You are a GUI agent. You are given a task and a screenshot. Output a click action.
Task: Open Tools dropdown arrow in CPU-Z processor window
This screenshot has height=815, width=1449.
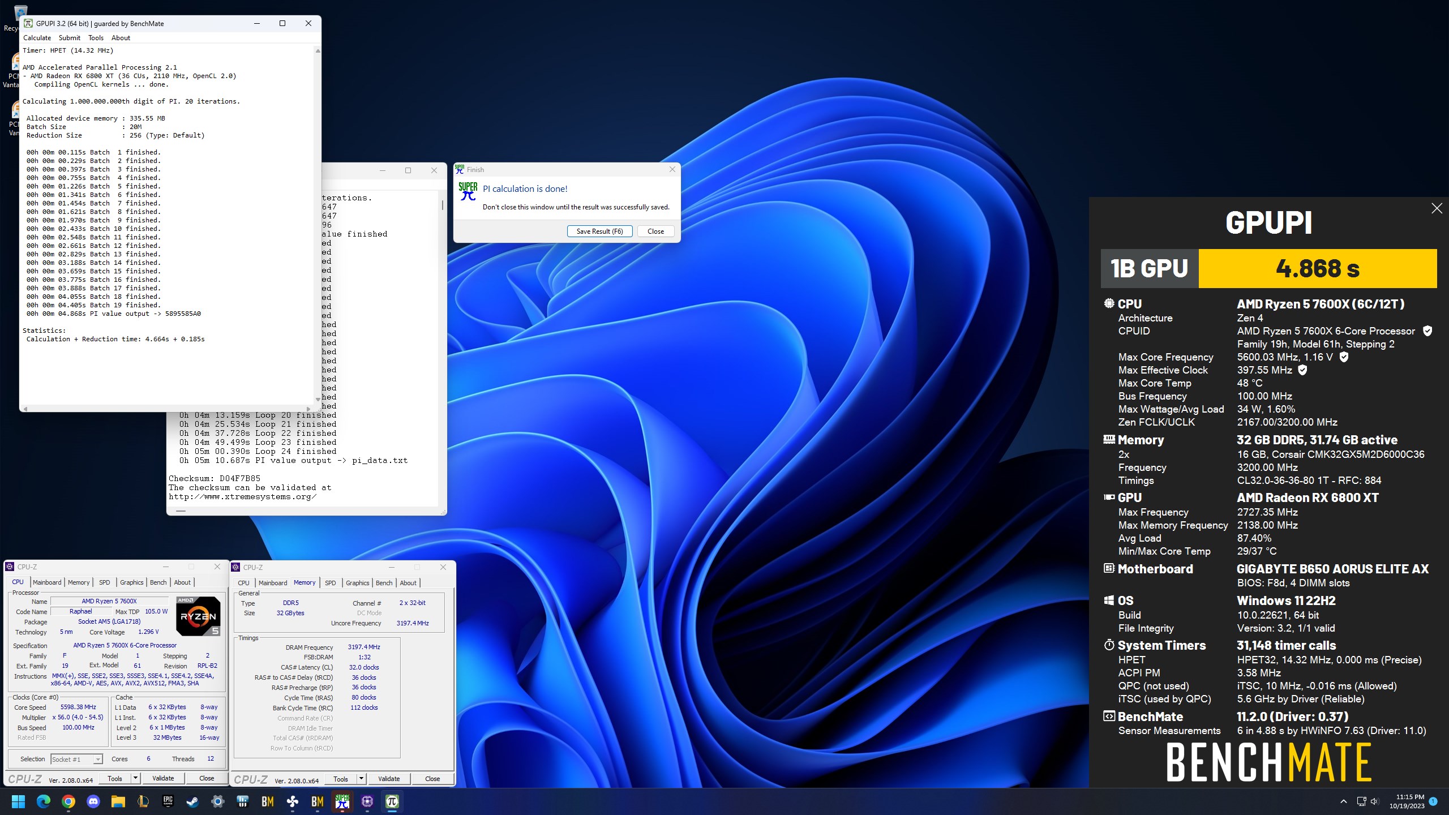(x=135, y=778)
